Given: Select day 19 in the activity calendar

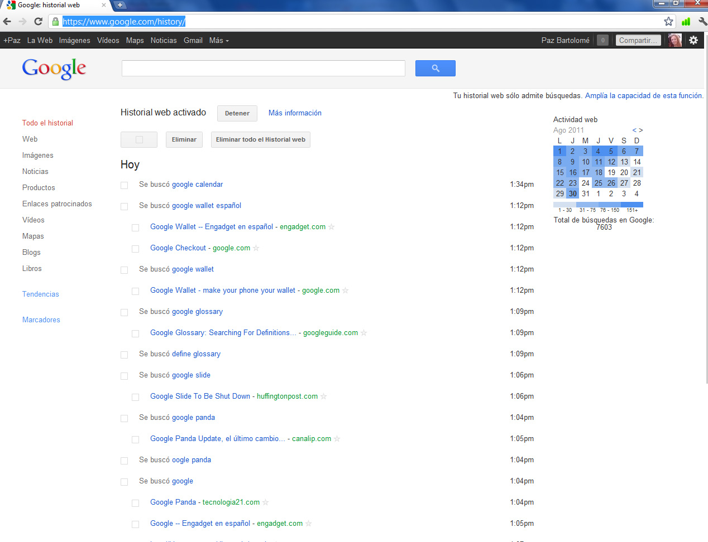Looking at the screenshot, I should (611, 172).
